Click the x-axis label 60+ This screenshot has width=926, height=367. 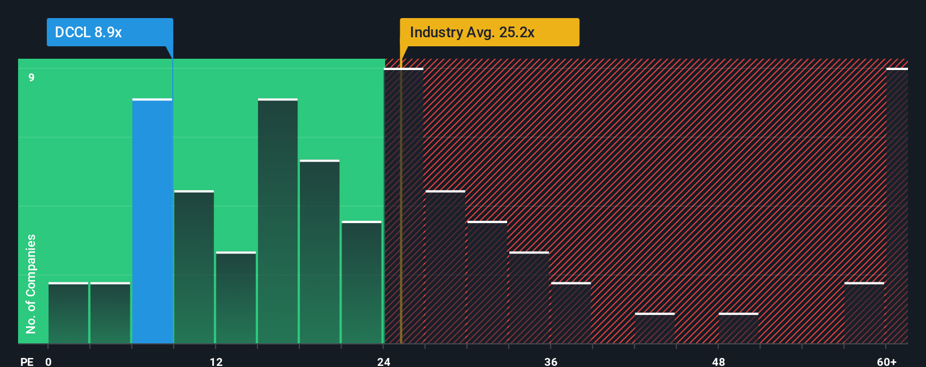[887, 361]
